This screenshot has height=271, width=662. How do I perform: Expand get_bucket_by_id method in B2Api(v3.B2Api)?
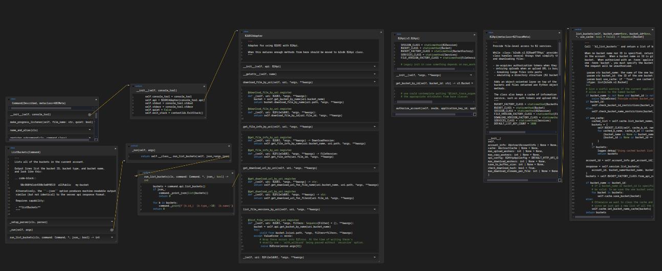472,83
